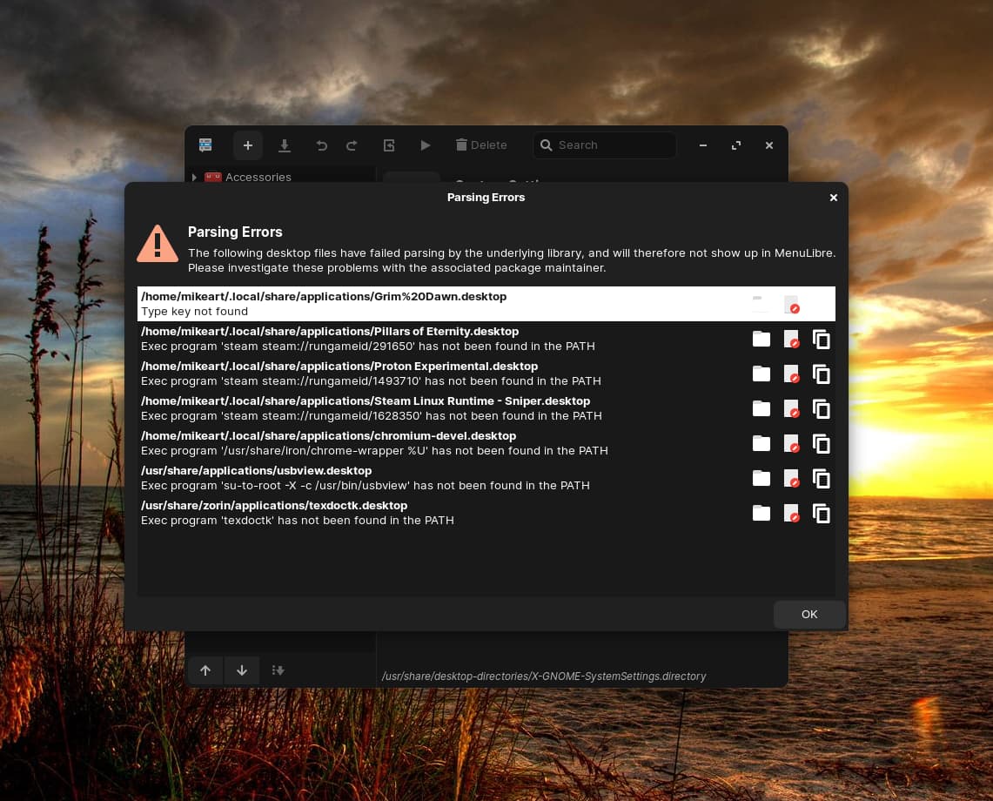
Task: Select the usbview.desktop error row
Action: tap(486, 479)
